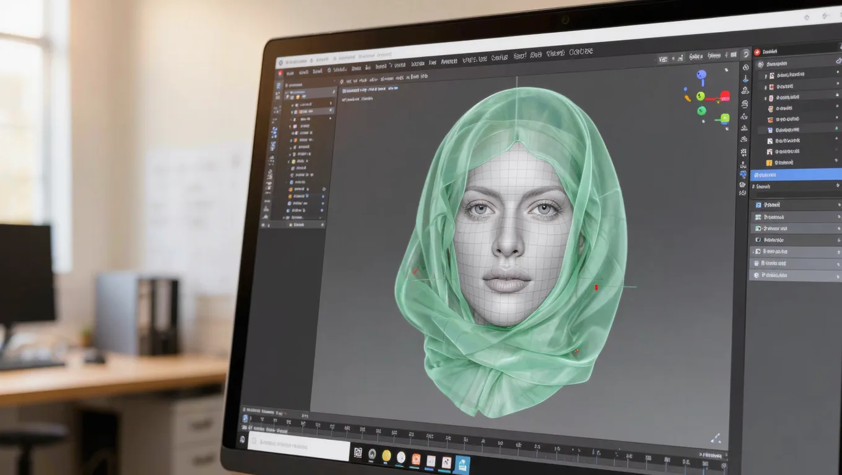Click the blue Z-axis ball on the navigation gizmo
The height and width of the screenshot is (475, 842).
[701, 75]
